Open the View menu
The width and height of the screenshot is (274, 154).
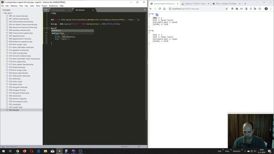[27, 6]
